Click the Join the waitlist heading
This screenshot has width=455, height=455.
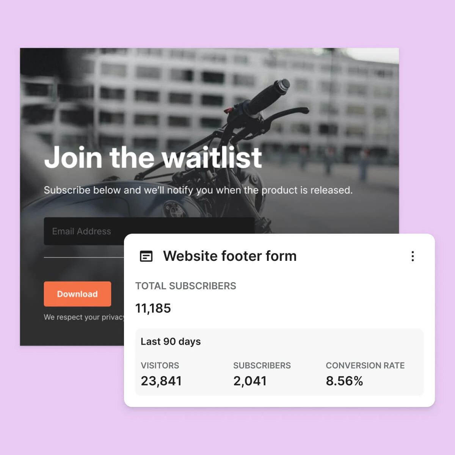coord(153,157)
